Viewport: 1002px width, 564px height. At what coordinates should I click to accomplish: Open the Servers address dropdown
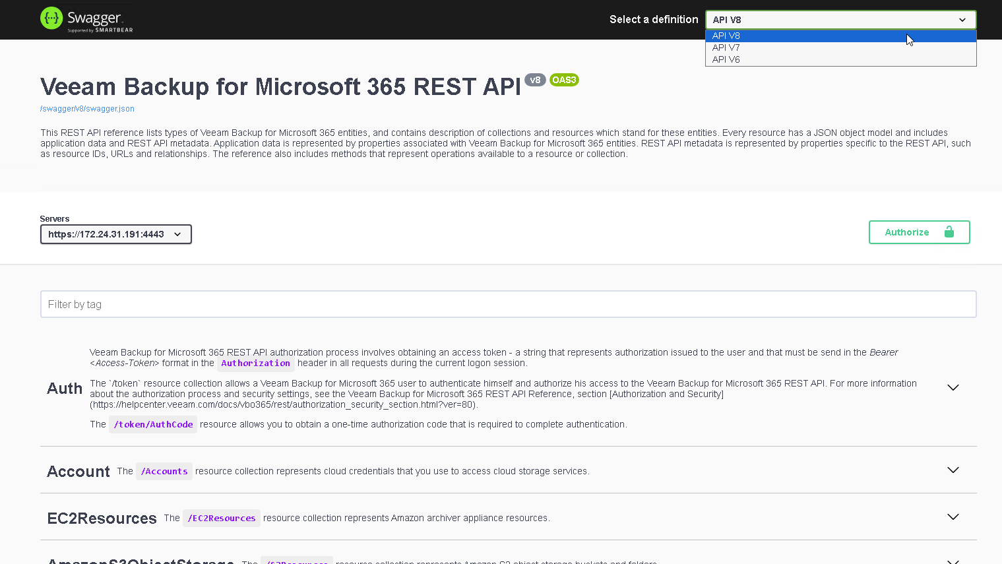(115, 234)
